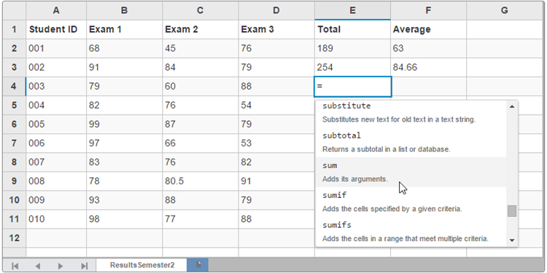547x273 pixels.
Task: Choose the sumif function suggestion
Action: [x=411, y=202]
